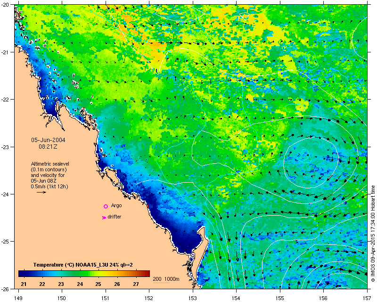The width and height of the screenshot is (377, 302).
Task: Click color bar value label 22
Action: pos(42,284)
